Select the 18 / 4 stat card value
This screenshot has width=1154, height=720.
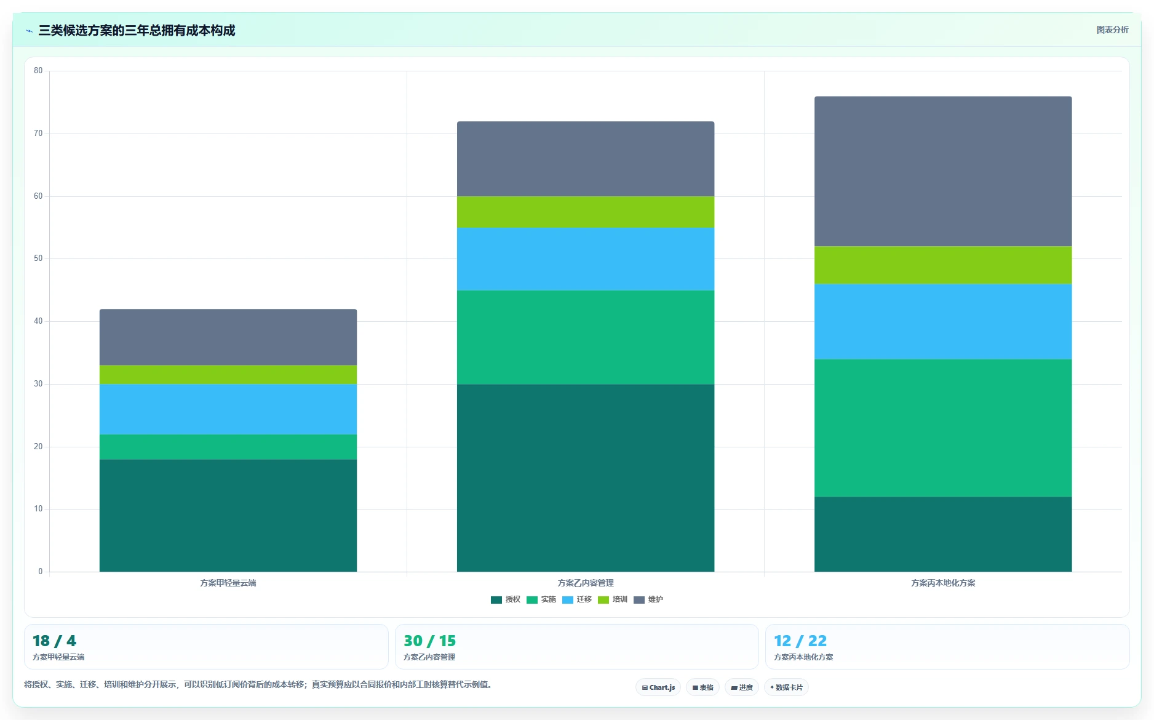pyautogui.click(x=54, y=641)
